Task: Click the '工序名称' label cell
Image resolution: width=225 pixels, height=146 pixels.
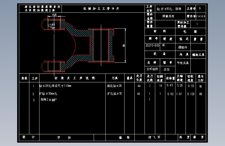Action: coord(149,9)
